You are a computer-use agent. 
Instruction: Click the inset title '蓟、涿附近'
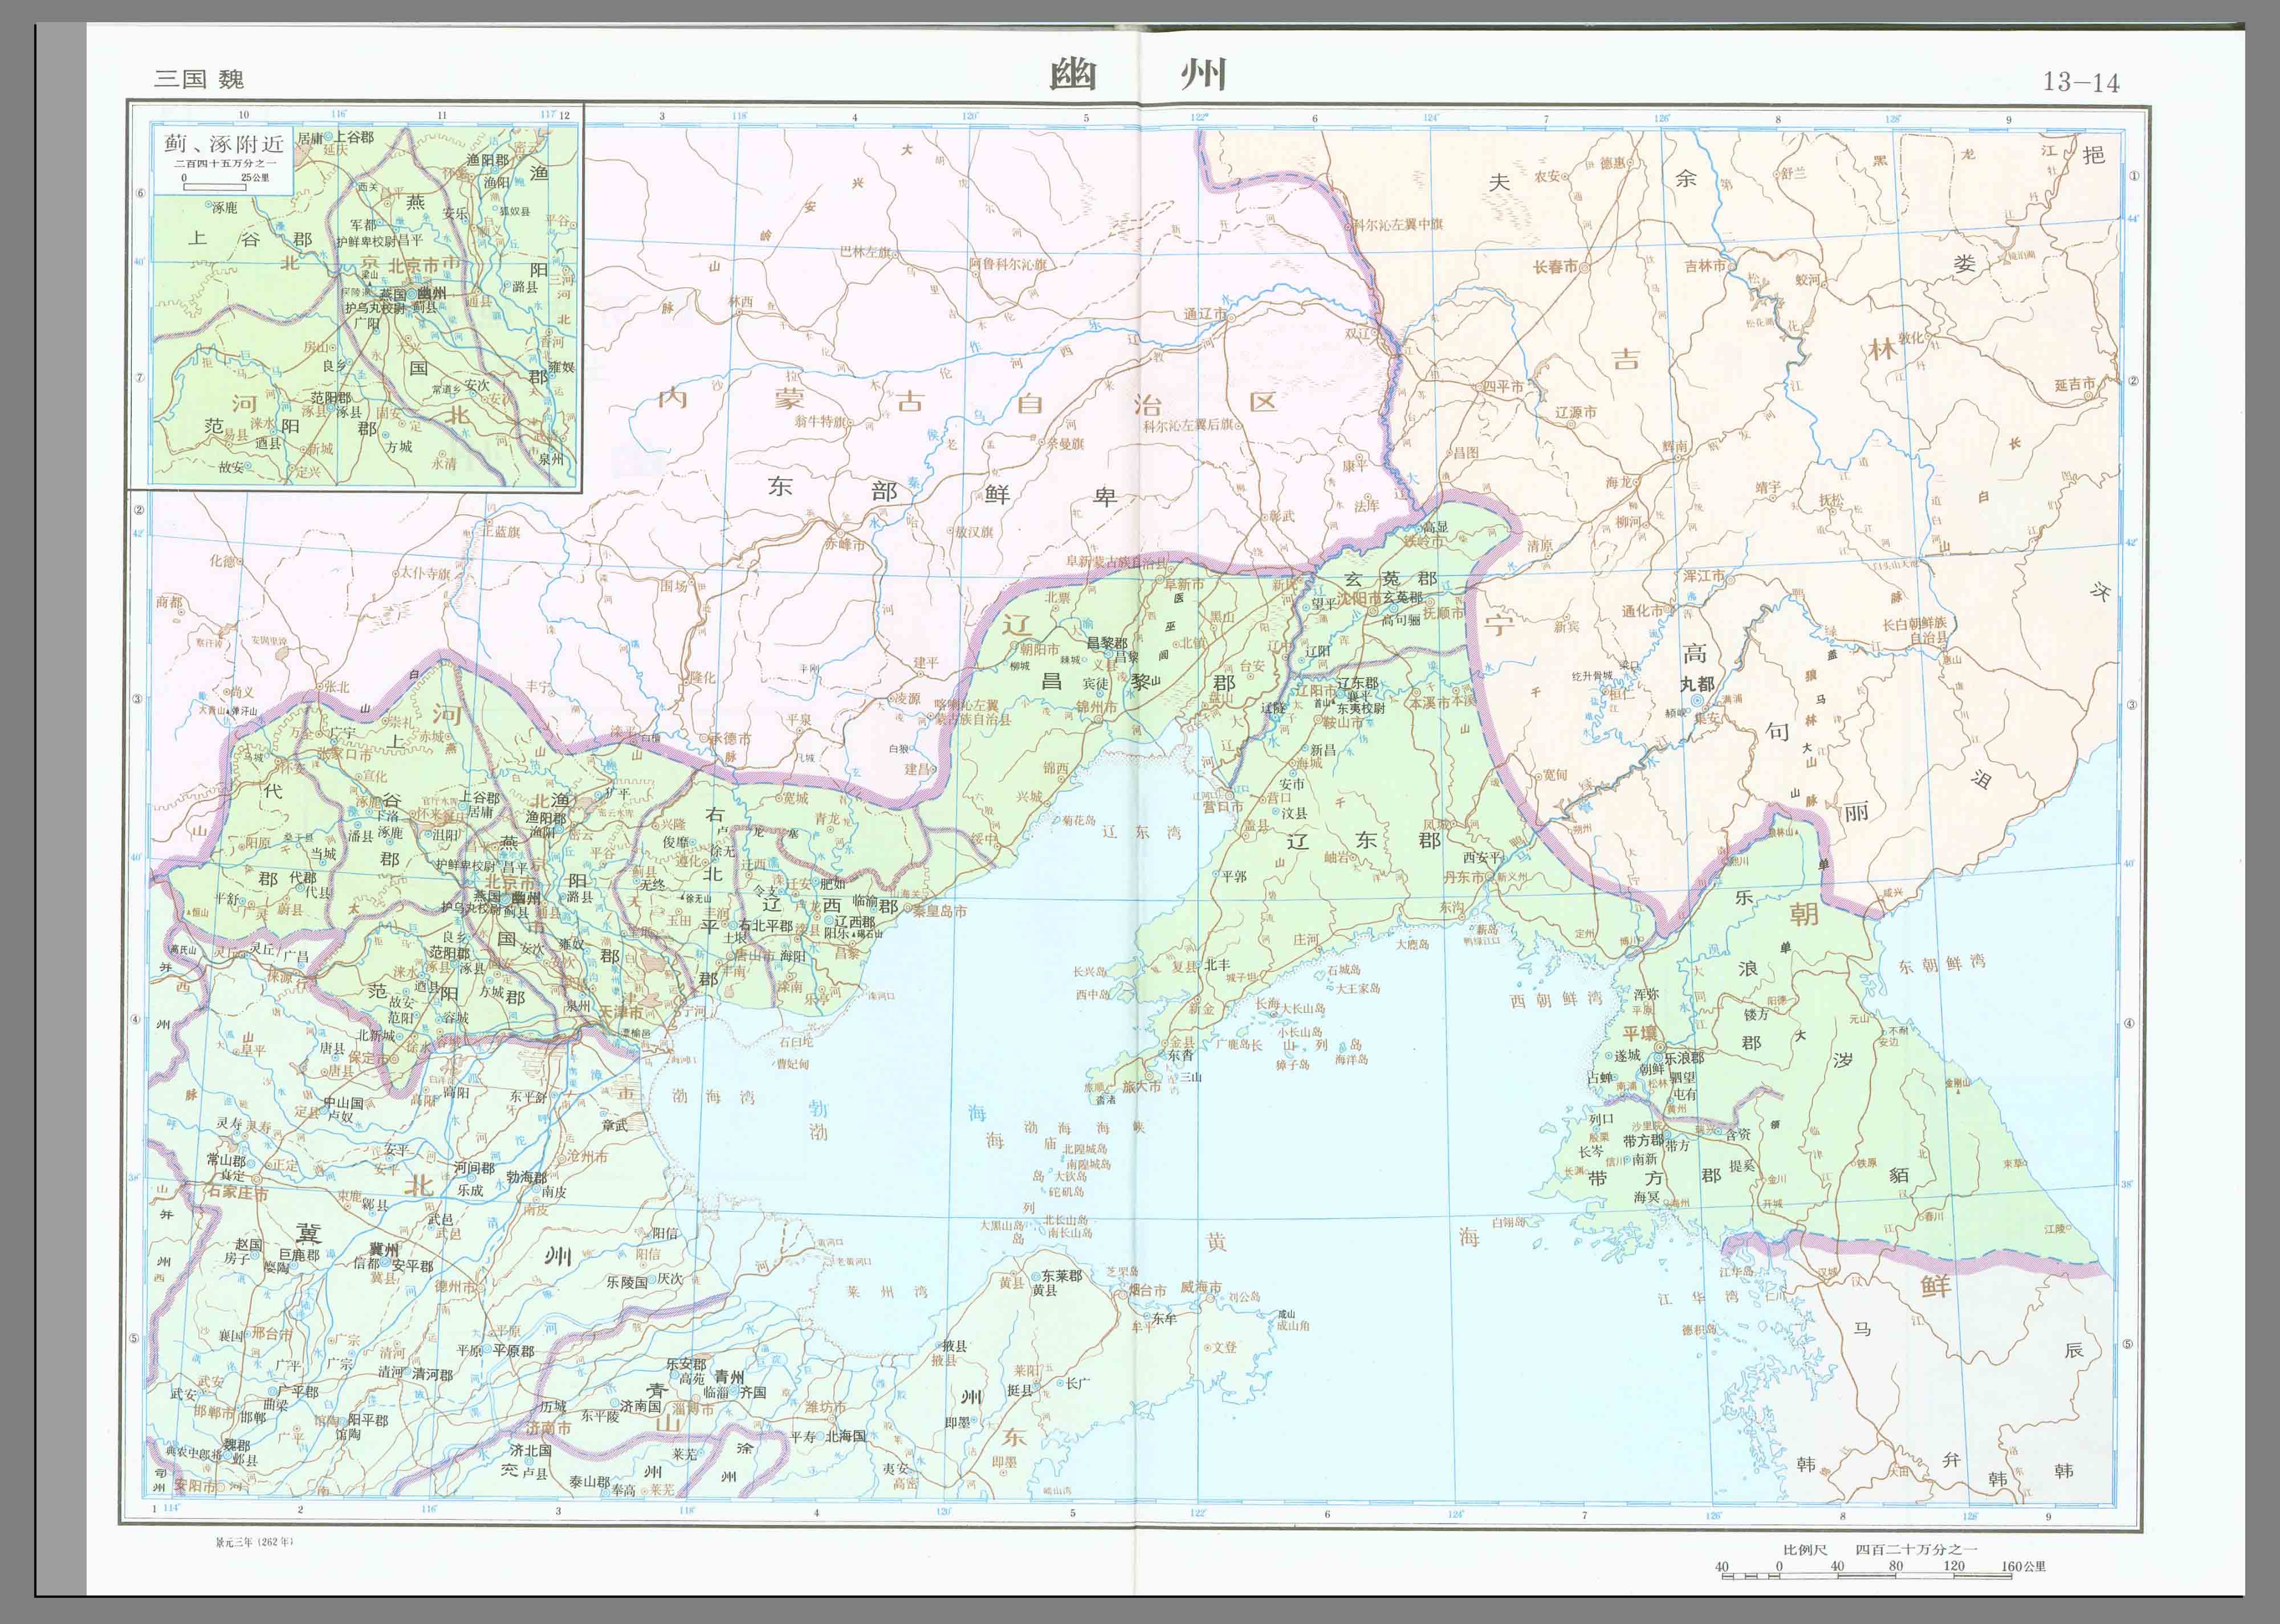[224, 143]
